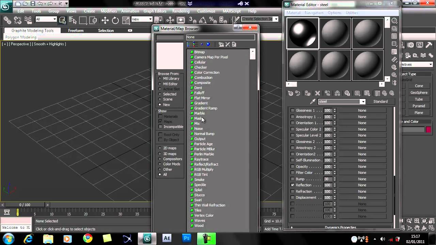The image size is (436, 245).
Task: Click Delete From Library icon in browser
Action: pyautogui.click(x=228, y=44)
